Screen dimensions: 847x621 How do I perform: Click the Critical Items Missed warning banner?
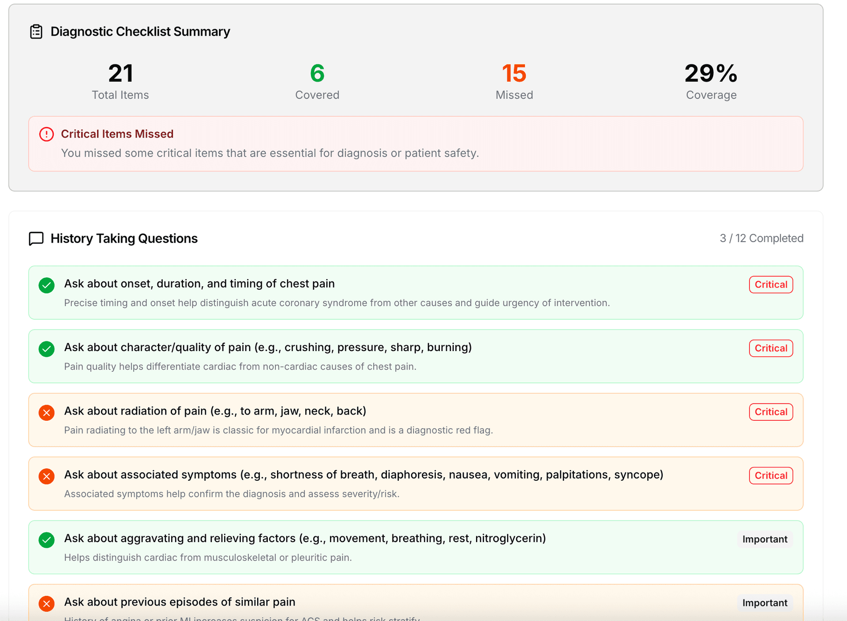coord(416,144)
